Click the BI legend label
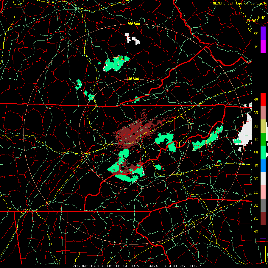 click(256, 219)
